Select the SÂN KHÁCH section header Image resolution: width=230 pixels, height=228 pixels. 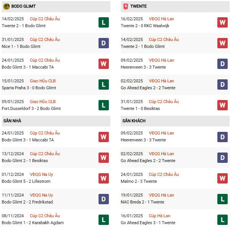[x=134, y=121]
